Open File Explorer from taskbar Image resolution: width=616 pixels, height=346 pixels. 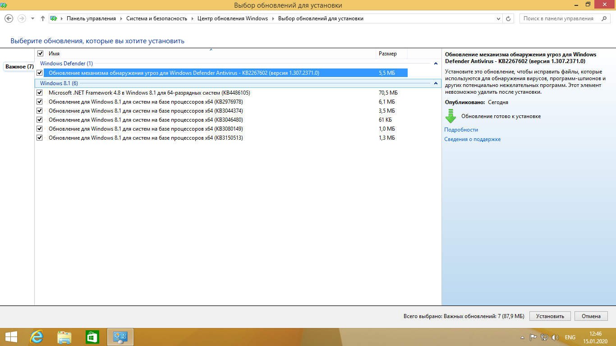coord(64,337)
